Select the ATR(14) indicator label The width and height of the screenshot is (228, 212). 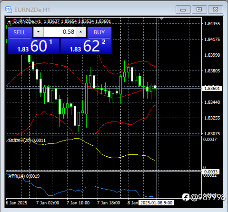coord(24,176)
